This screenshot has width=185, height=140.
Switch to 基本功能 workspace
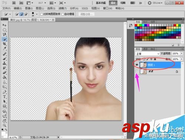[x=101, y=3]
